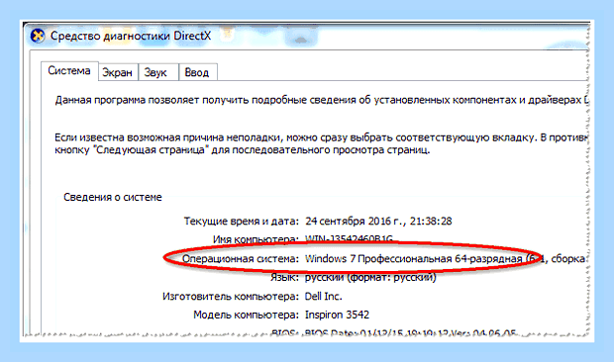Select the Windows 7 Профессиональная 64-разрядная value

(x=414, y=259)
